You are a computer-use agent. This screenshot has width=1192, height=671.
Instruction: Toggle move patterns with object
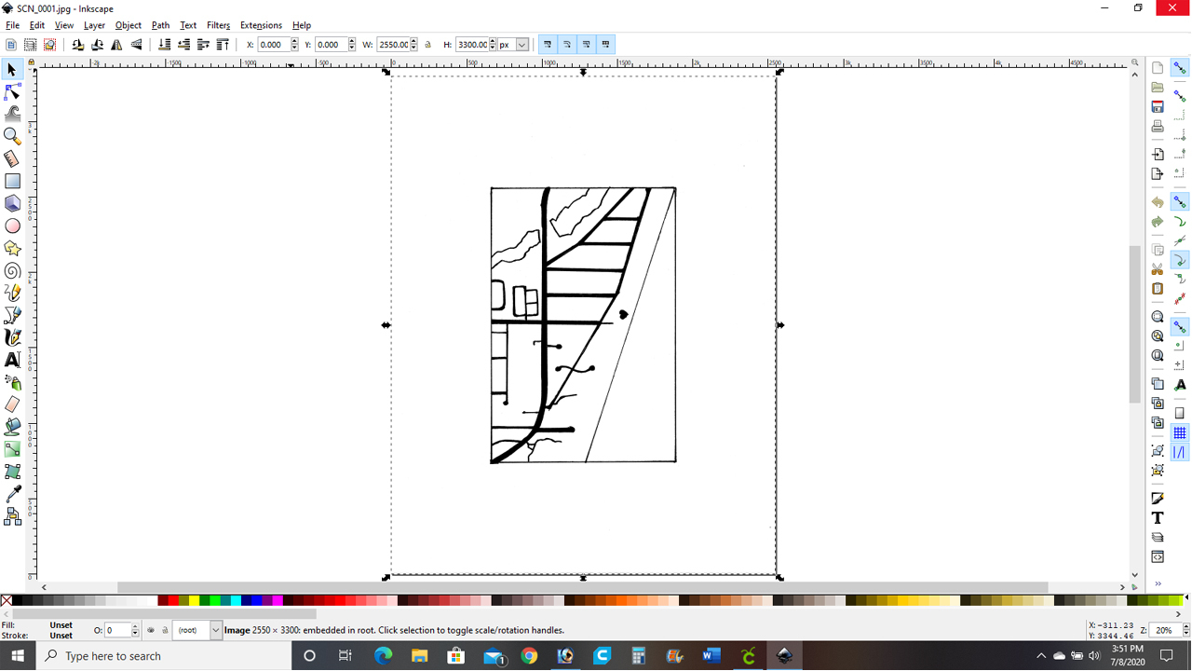606,45
